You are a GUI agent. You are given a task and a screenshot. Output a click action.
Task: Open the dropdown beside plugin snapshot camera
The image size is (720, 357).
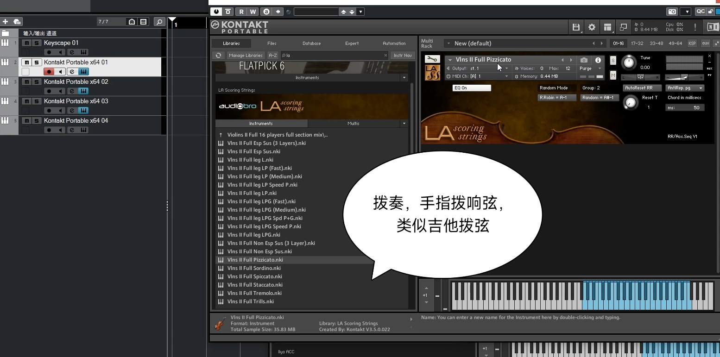click(x=686, y=12)
